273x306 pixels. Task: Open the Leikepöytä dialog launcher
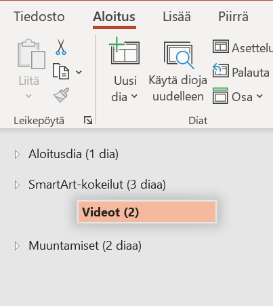[88, 120]
